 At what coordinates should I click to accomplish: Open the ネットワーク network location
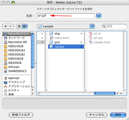[17, 38]
